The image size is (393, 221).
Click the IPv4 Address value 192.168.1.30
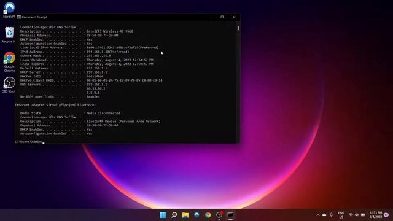(108, 52)
